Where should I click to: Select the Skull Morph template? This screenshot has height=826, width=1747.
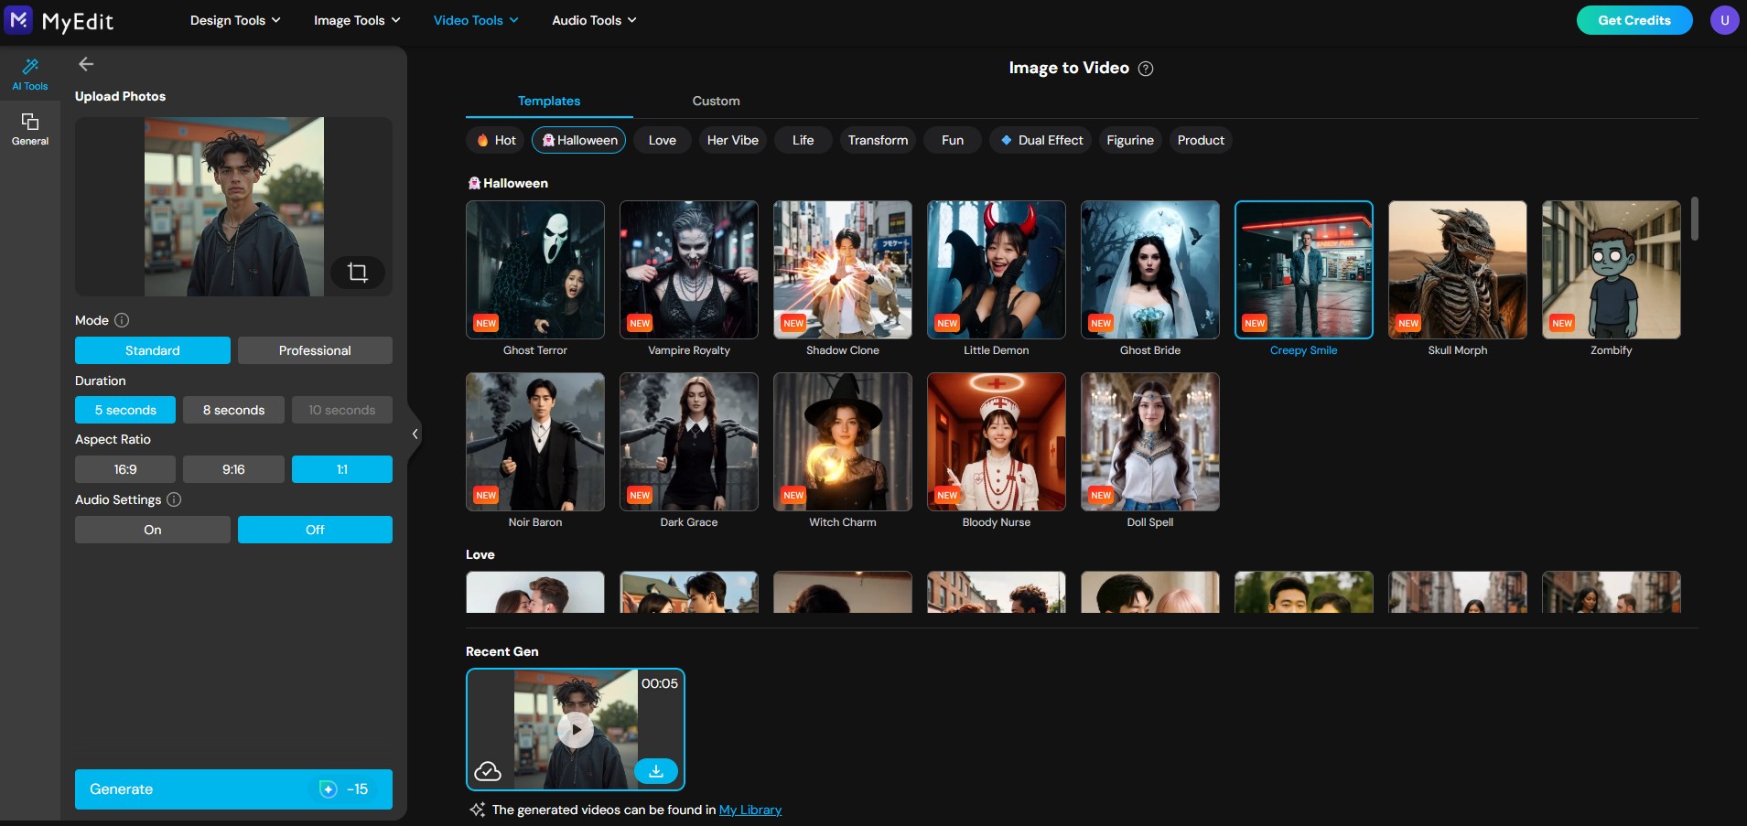pyautogui.click(x=1458, y=270)
